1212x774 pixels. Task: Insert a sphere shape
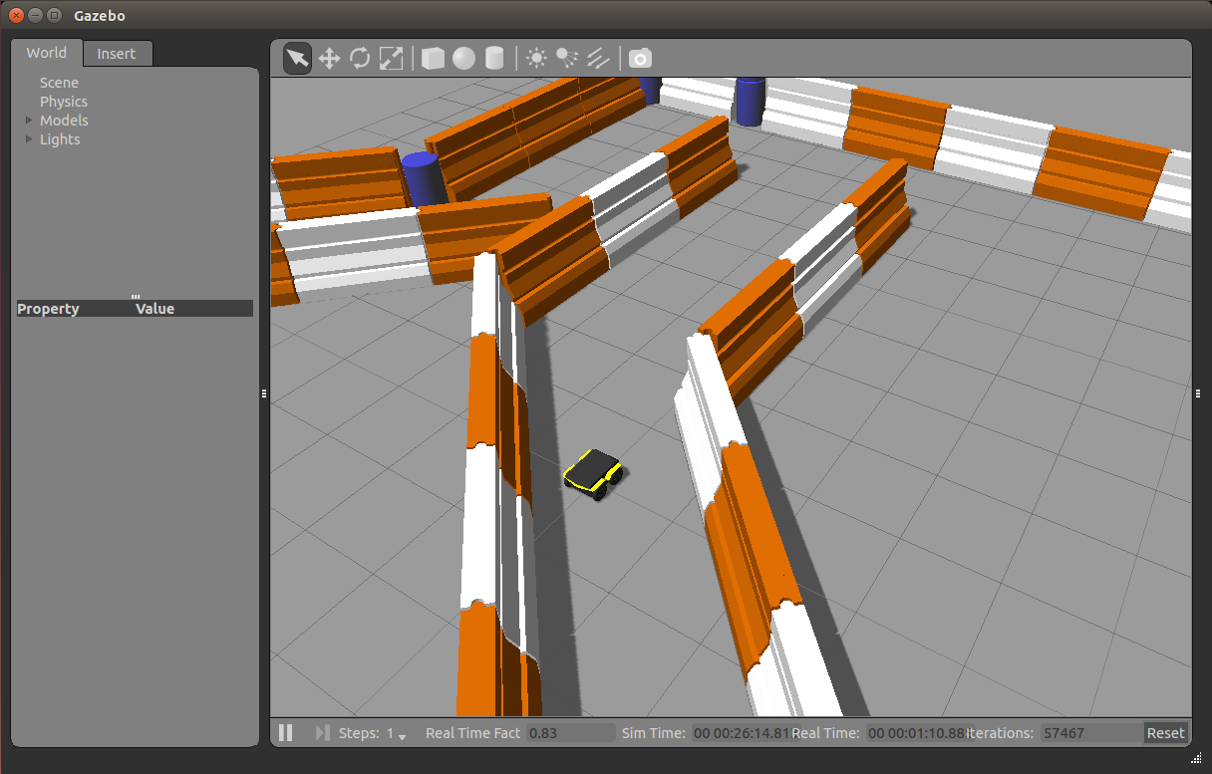click(463, 59)
